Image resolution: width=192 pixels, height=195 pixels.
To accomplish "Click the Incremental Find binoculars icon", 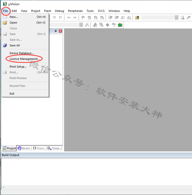I will [x=189, y=18].
